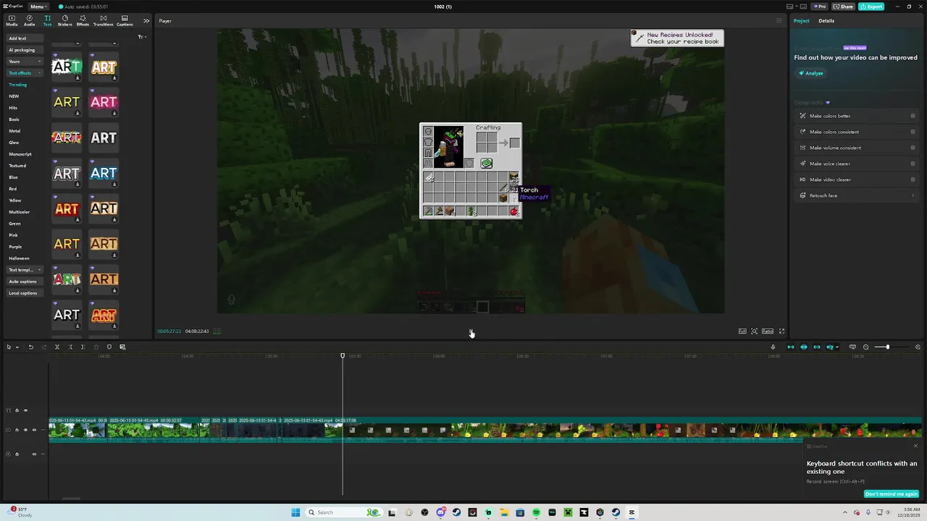The height and width of the screenshot is (521, 927).
Task: Click the timeline playhead marker
Action: (x=343, y=355)
